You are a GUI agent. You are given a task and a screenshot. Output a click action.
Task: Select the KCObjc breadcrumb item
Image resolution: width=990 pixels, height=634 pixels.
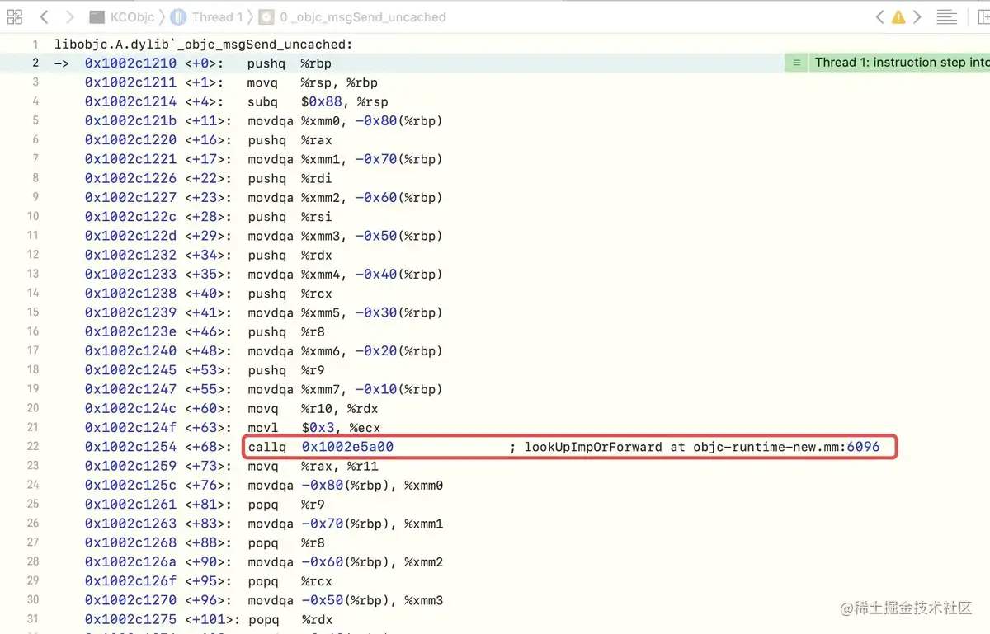(123, 16)
